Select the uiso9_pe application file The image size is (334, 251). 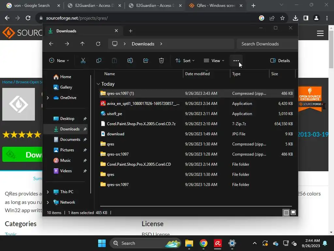tap(197, 114)
